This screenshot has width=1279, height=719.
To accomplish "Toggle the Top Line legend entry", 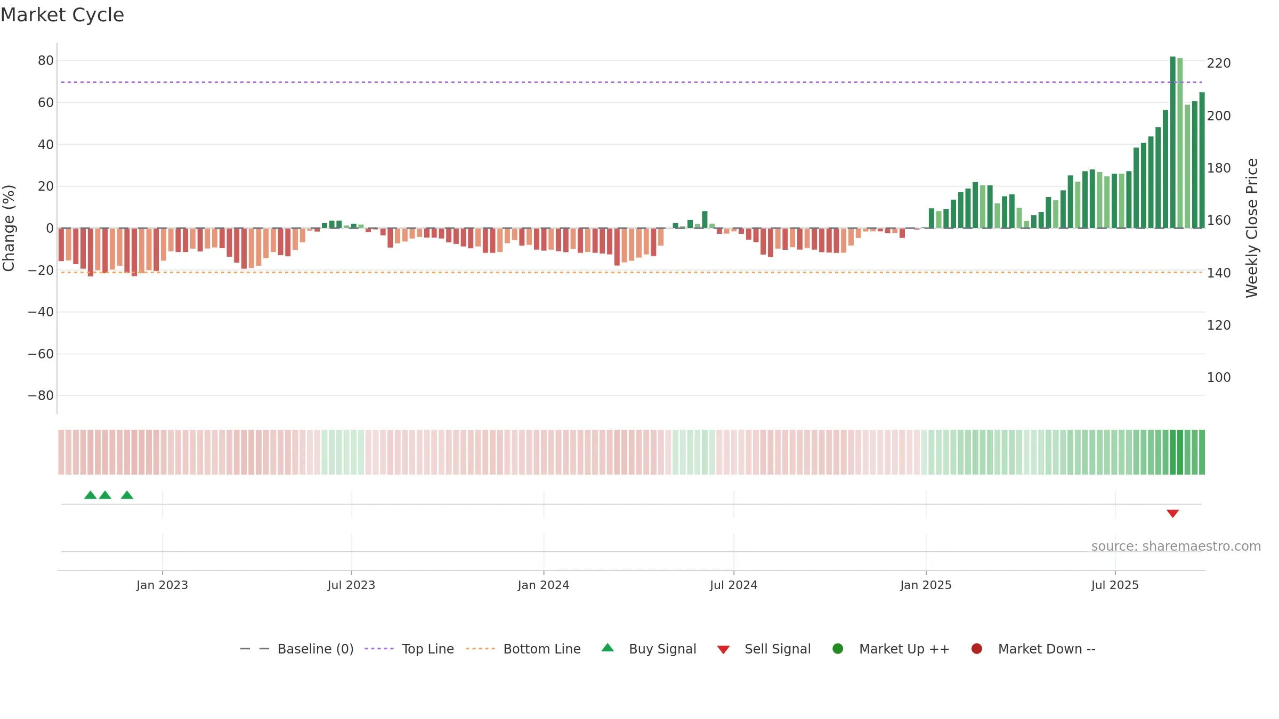I will (409, 649).
